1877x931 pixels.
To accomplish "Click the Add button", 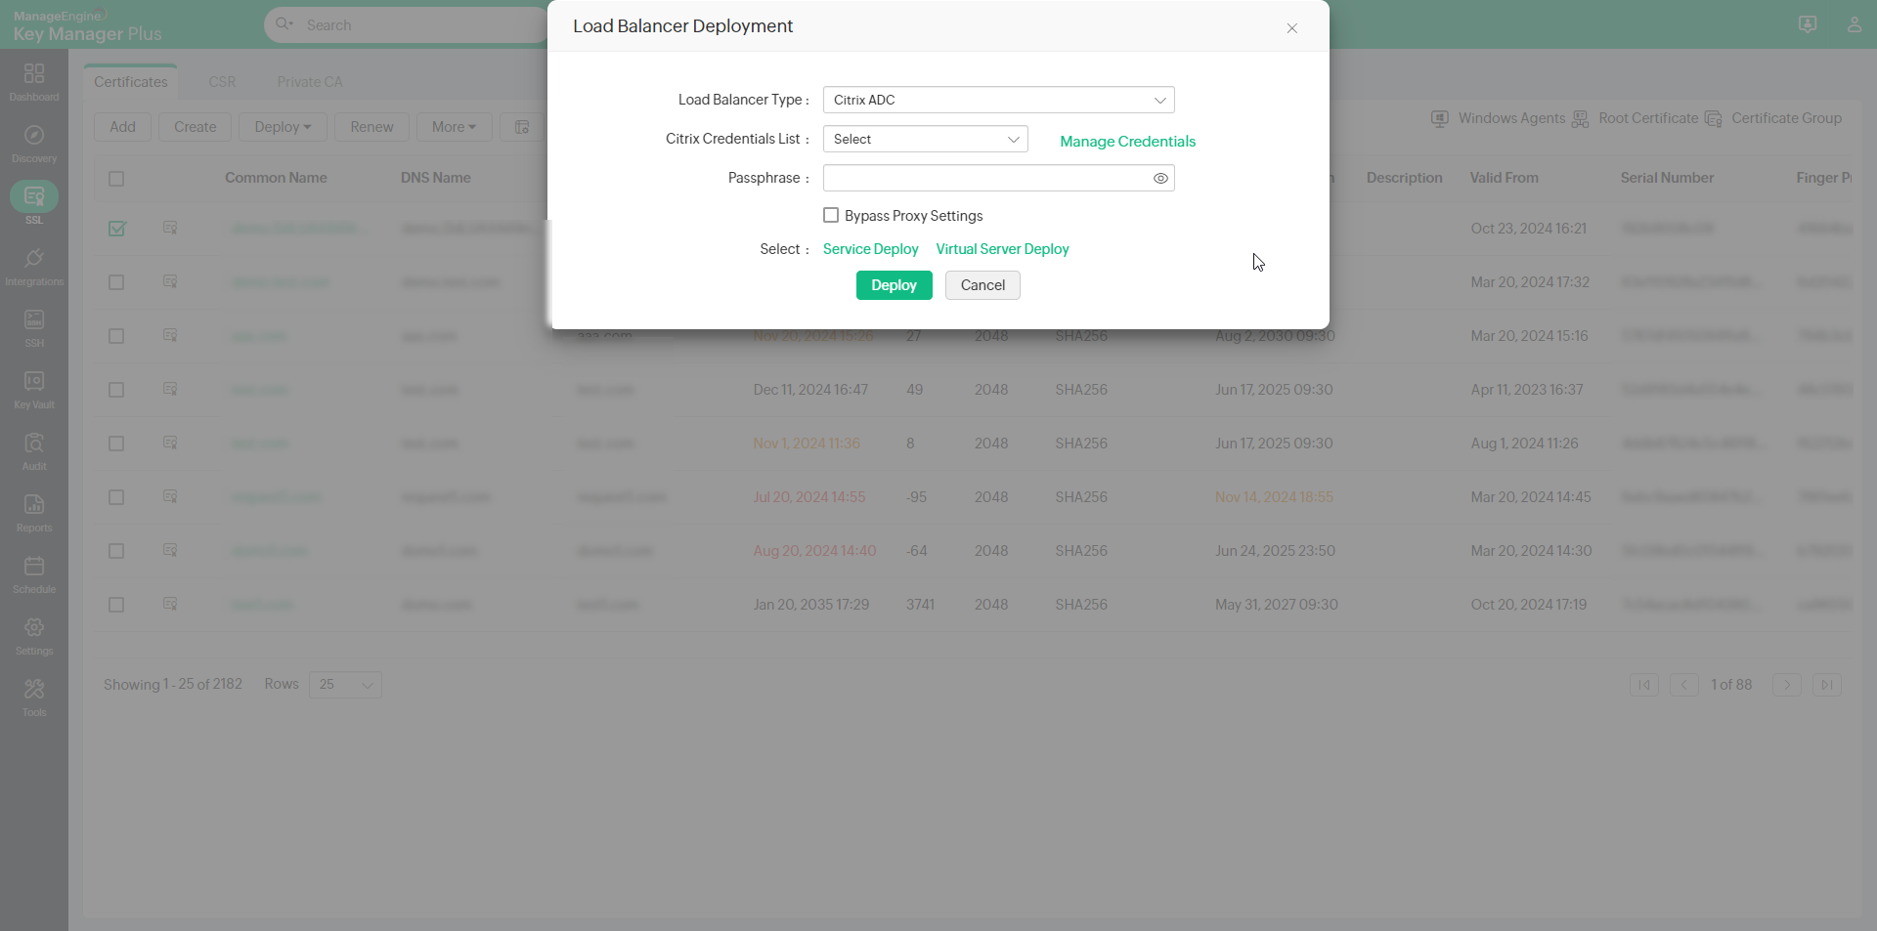I will coord(122,127).
